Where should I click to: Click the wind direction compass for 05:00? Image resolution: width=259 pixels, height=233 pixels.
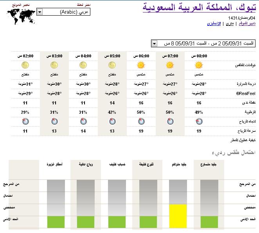[x=112, y=121]
